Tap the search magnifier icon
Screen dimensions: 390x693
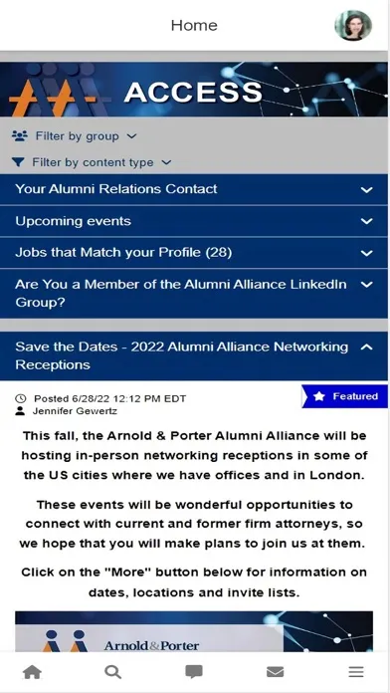tap(113, 672)
